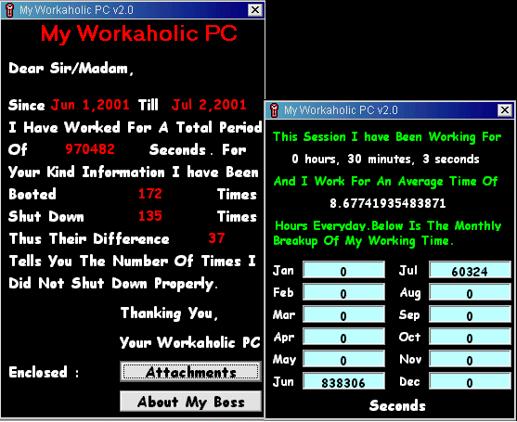Click the average hours value 8.67741935483871
Screen dimensions: 517x422
[388, 203]
